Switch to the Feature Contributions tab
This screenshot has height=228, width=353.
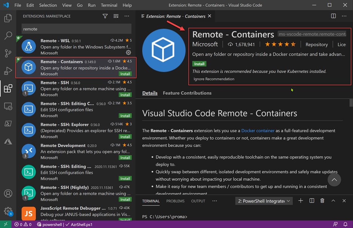[187, 93]
